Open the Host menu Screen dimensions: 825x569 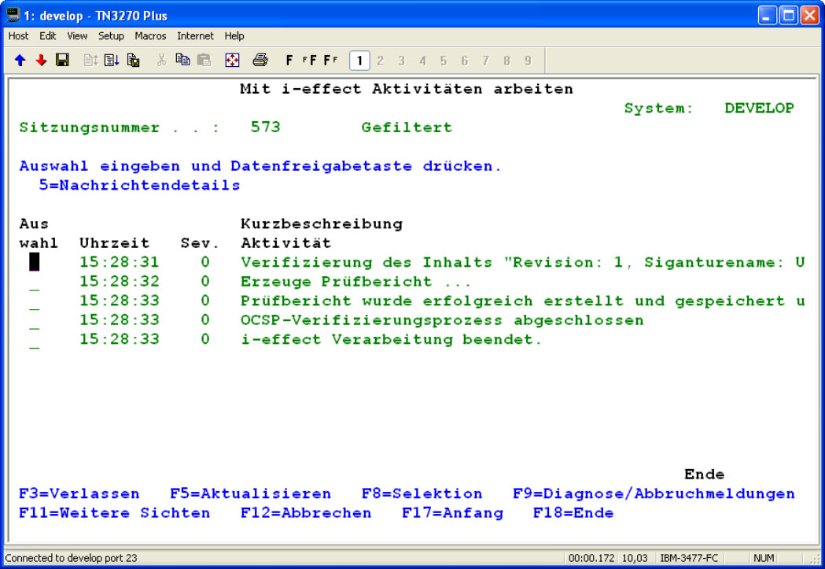[18, 36]
